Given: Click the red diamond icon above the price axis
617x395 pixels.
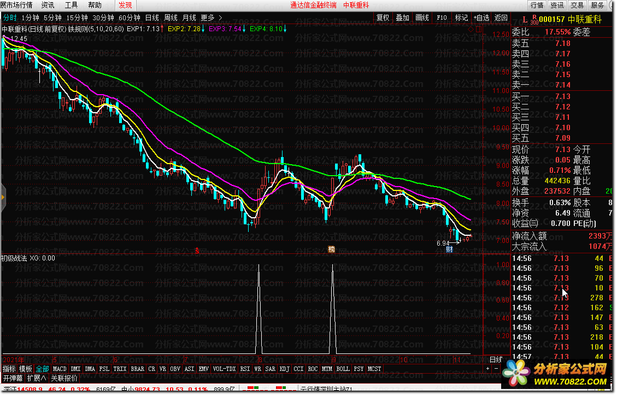Looking at the screenshot, I should click(471, 30).
